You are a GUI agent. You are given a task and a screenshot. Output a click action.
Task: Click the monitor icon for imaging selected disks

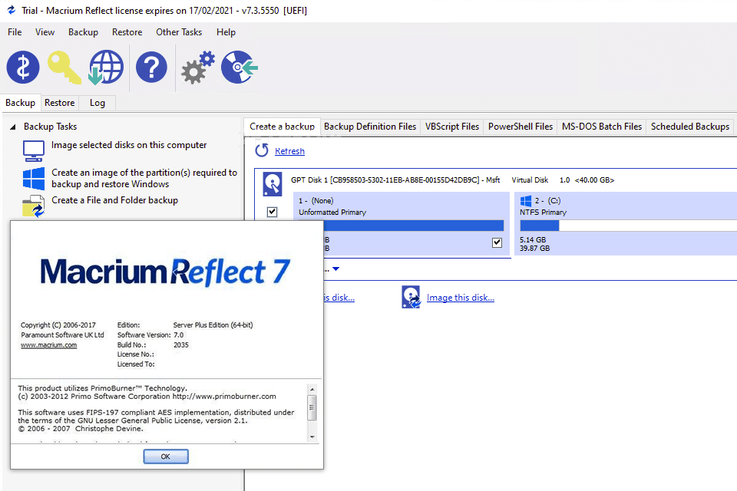33,151
